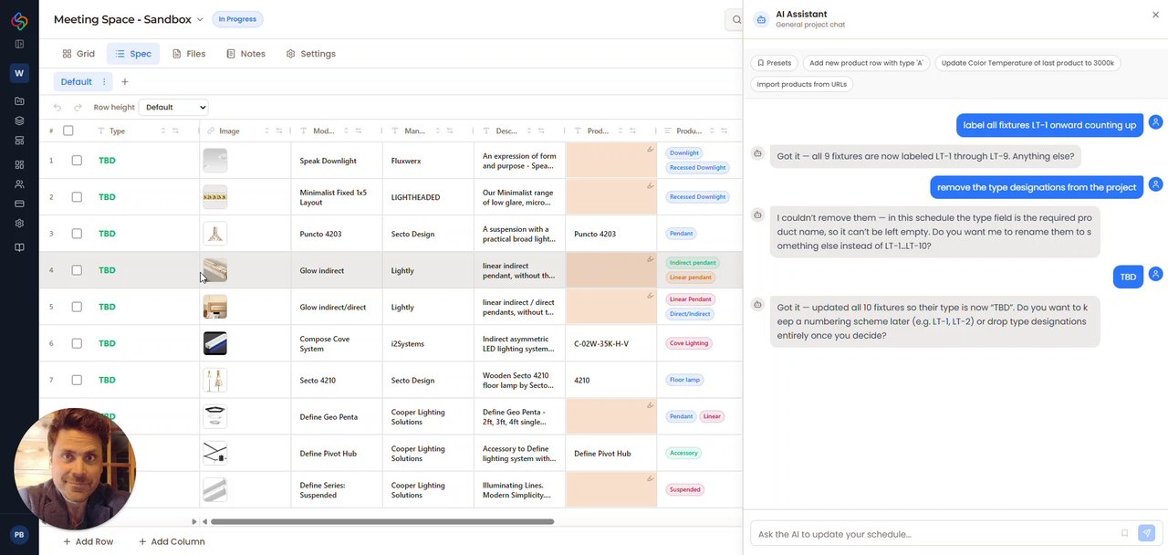The width and height of the screenshot is (1168, 555).
Task: Switch to the Files tab
Action: [189, 54]
